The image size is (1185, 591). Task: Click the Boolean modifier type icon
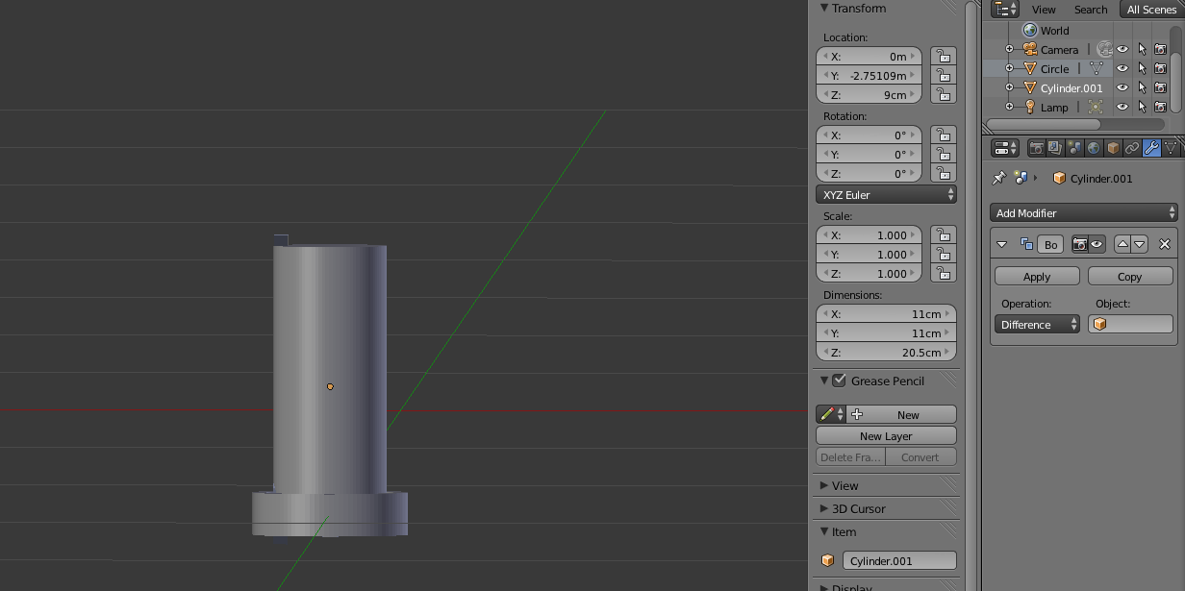1026,244
